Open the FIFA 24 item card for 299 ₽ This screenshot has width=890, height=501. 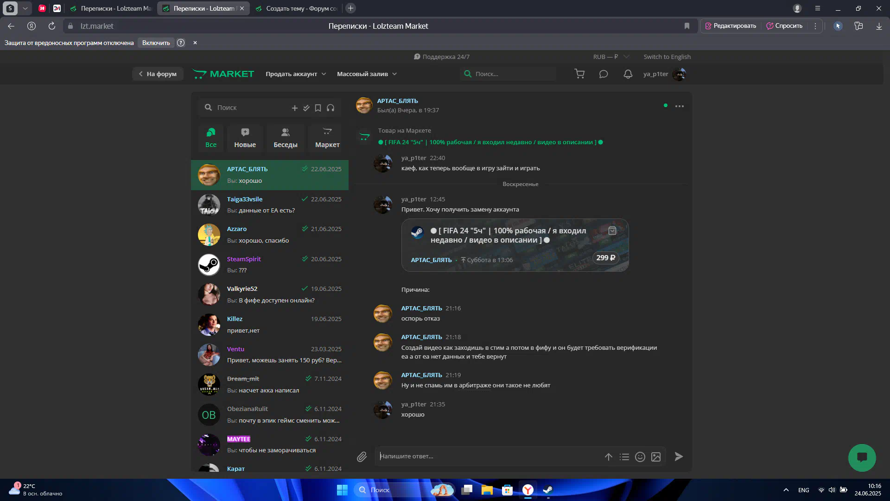click(x=515, y=245)
